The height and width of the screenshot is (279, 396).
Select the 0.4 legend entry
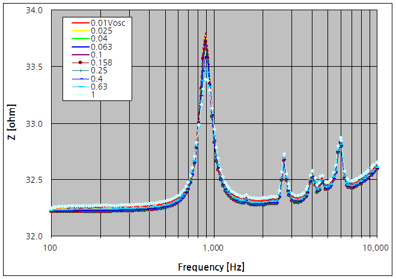click(87, 79)
